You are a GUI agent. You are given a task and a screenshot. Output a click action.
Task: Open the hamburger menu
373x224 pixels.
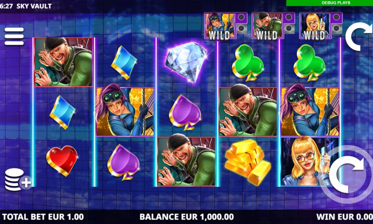click(14, 36)
